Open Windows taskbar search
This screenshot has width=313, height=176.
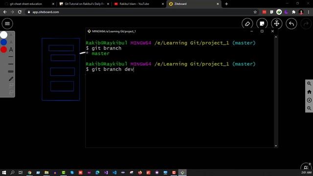coord(12,173)
